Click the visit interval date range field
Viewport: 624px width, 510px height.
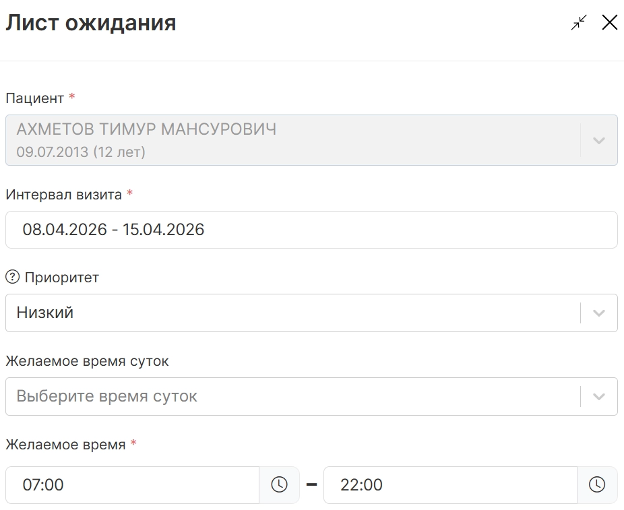311,230
